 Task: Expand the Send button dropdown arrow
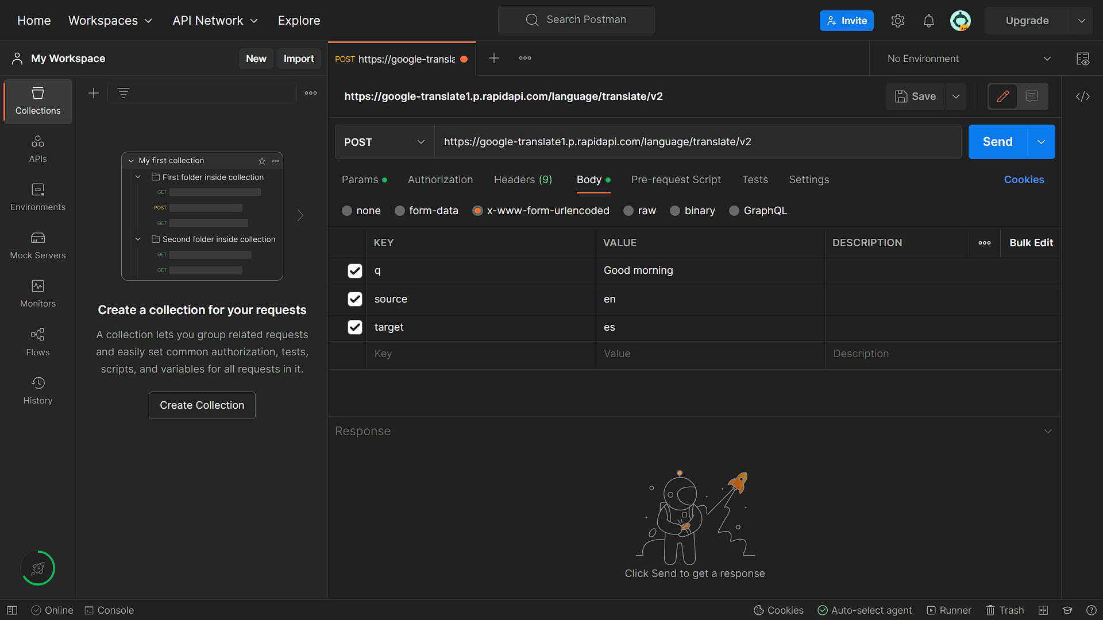tap(1041, 142)
